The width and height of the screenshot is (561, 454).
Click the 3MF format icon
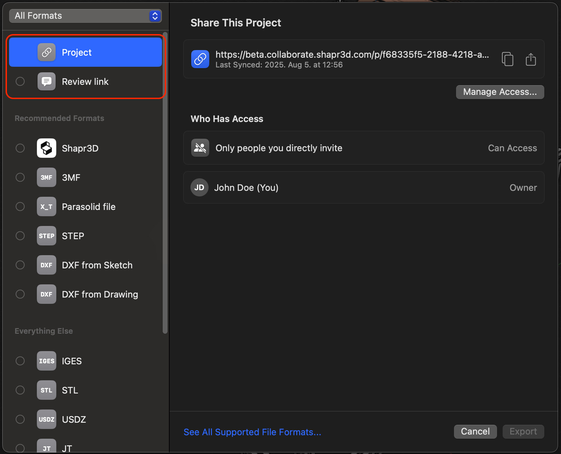tap(47, 177)
